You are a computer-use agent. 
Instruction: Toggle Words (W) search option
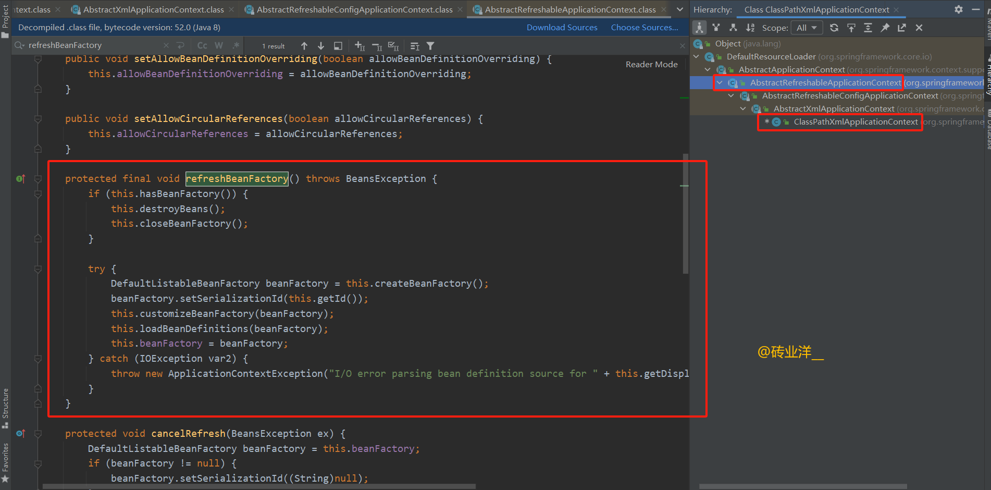(x=219, y=45)
